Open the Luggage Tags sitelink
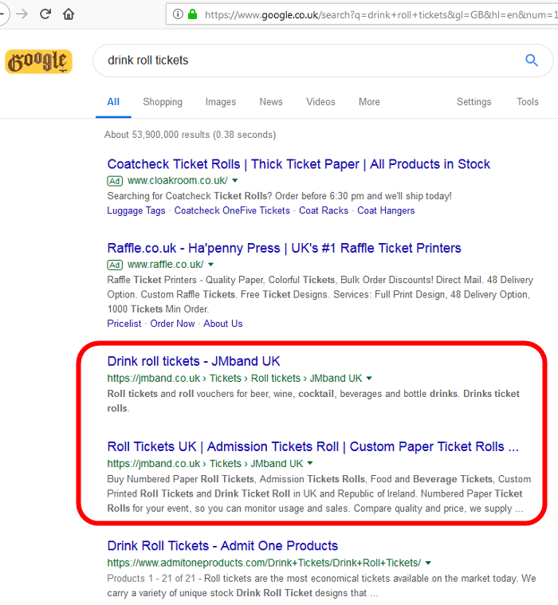Image resolution: width=558 pixels, height=605 pixels. (136, 210)
